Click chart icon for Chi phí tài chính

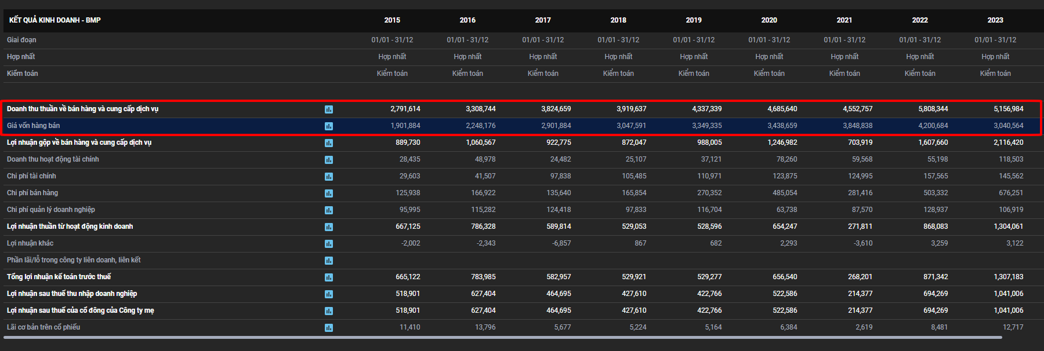[329, 177]
